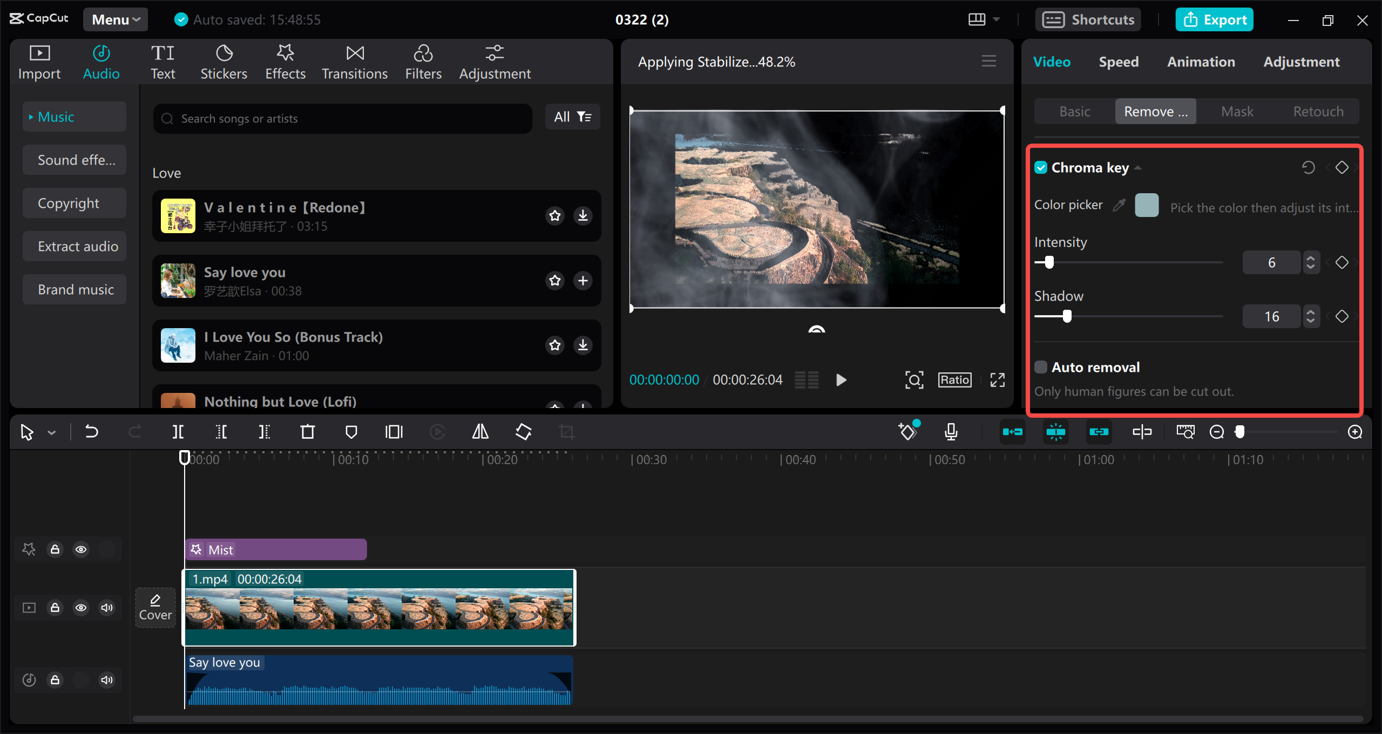Uncheck the Chroma key checkbox

pyautogui.click(x=1041, y=167)
